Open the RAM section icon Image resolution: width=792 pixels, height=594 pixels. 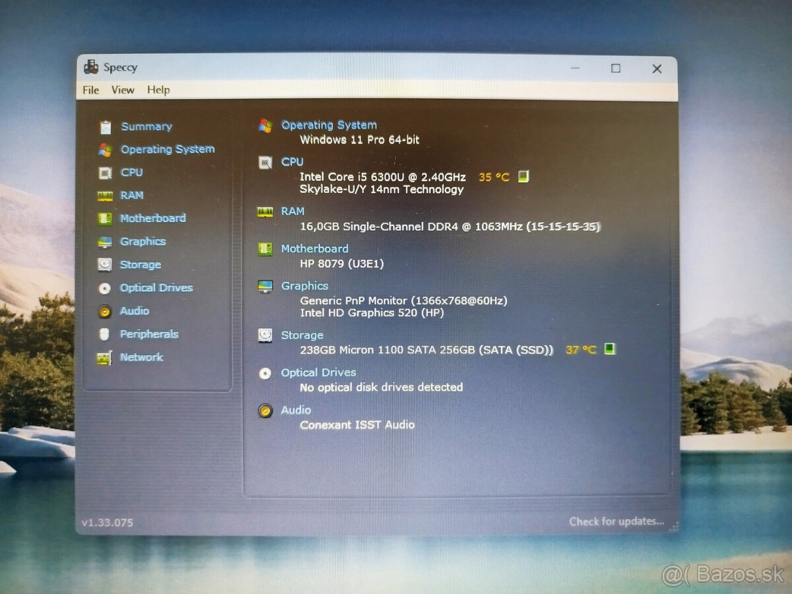106,195
